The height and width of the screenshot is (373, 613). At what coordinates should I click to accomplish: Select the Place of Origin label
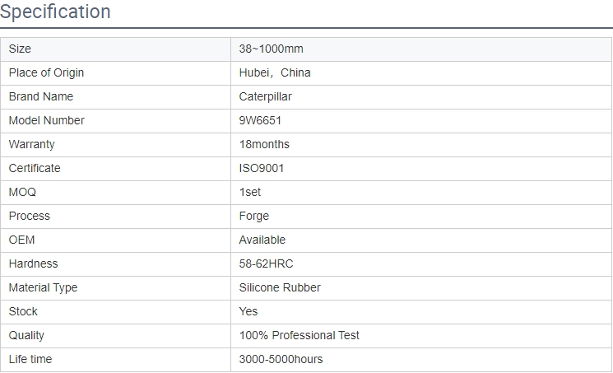46,72
